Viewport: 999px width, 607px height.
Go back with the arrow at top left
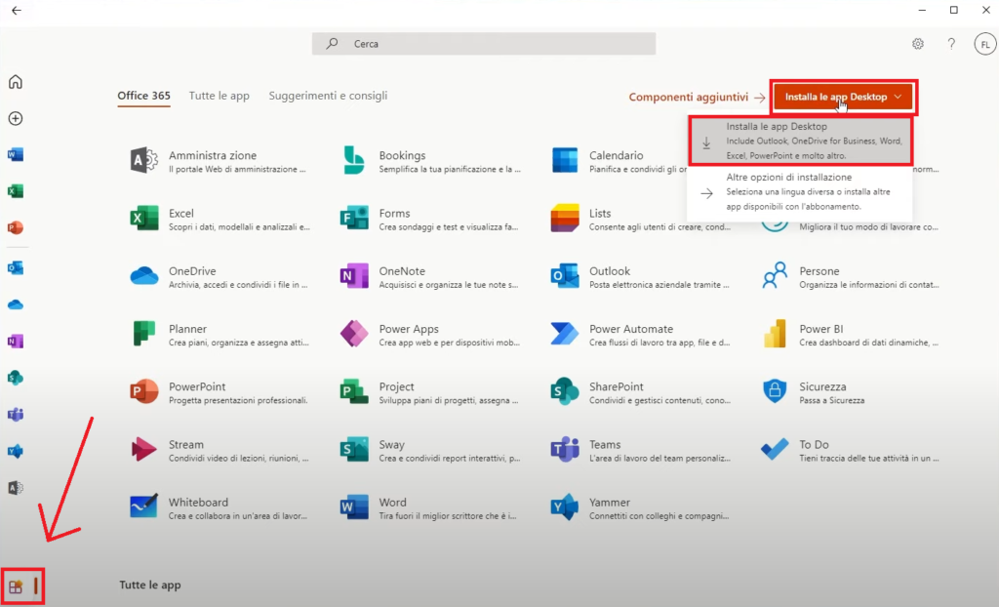(17, 10)
